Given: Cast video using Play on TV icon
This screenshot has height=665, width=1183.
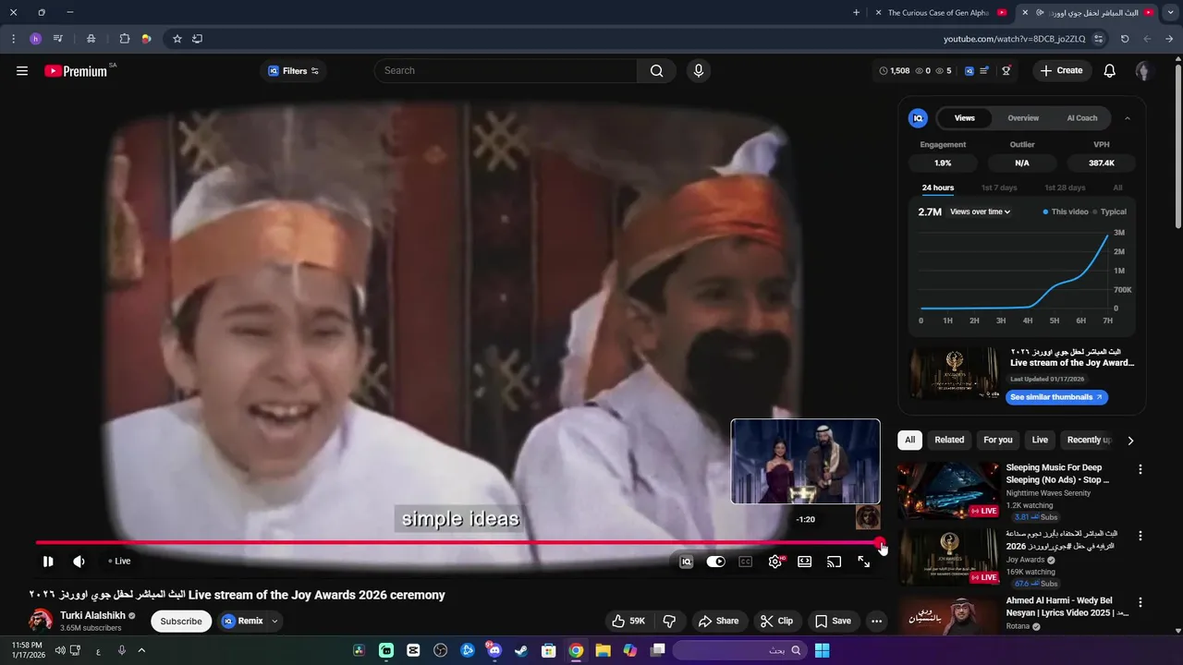Looking at the screenshot, I should (x=834, y=562).
